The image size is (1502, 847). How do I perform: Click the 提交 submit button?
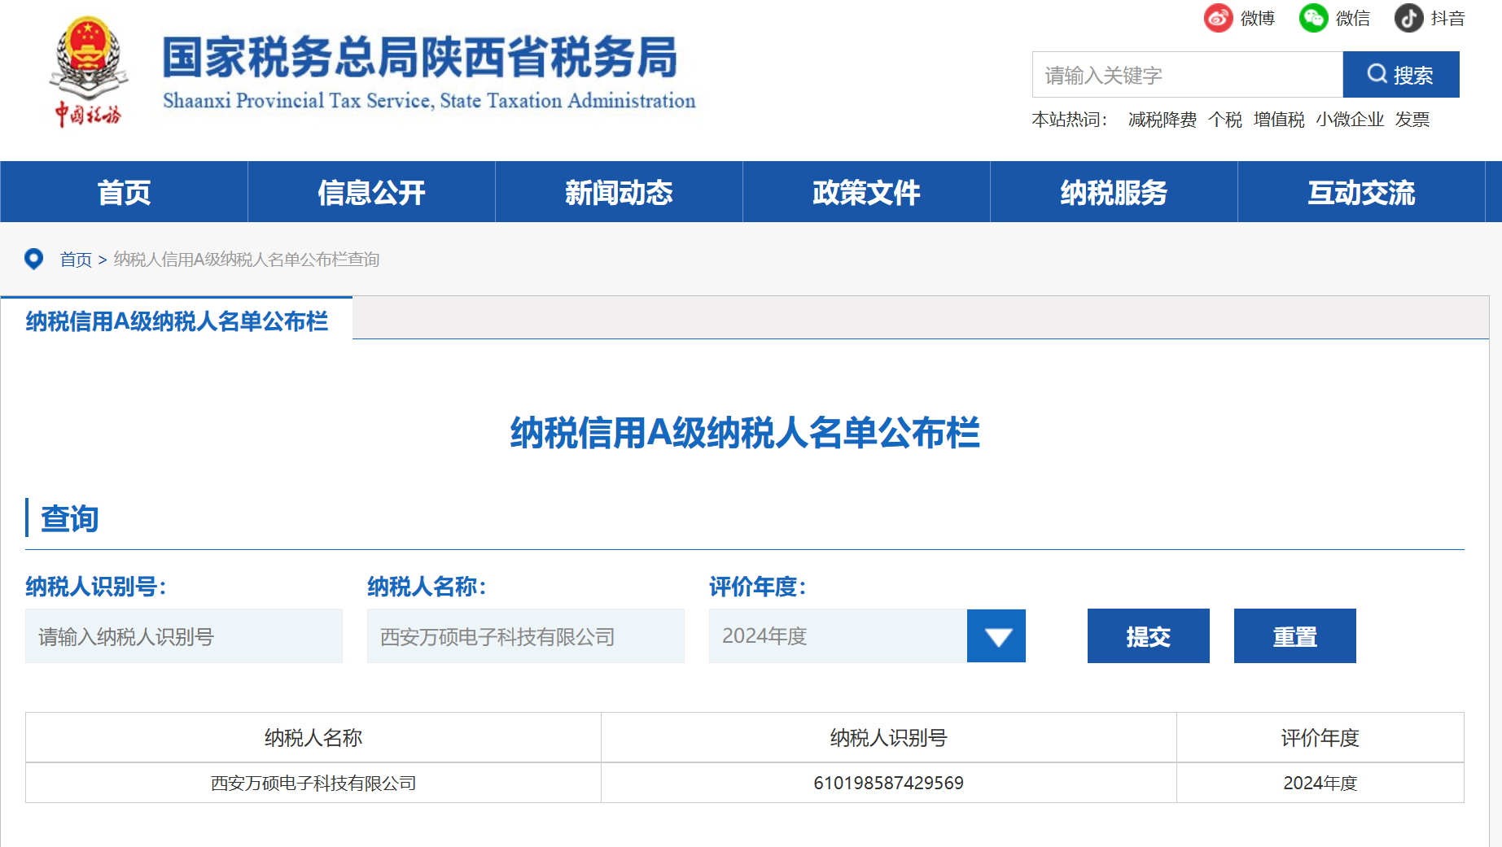tap(1148, 636)
